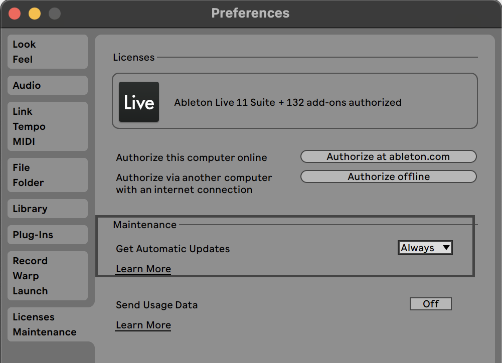Open the Link Tempo MIDI tab
Viewport: 502px width, 363px height.
(48, 126)
